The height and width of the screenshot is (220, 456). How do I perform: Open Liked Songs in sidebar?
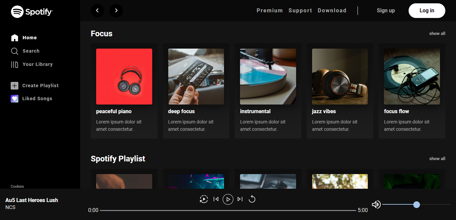pyautogui.click(x=37, y=99)
